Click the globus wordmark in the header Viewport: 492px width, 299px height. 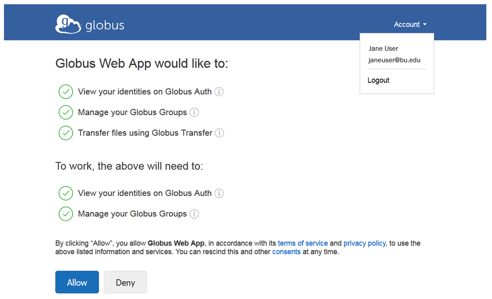pos(105,25)
